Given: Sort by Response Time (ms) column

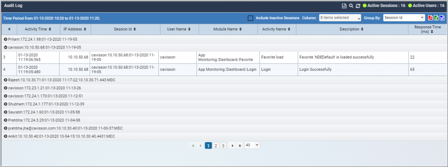Looking at the screenshot, I should click(428, 29).
